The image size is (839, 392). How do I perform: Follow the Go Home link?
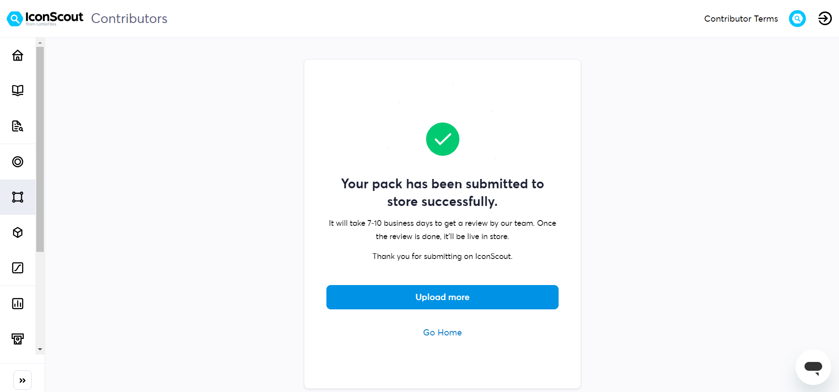coord(442,332)
